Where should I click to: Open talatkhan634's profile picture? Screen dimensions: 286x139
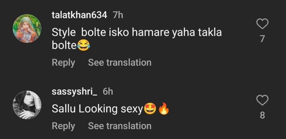click(x=27, y=28)
